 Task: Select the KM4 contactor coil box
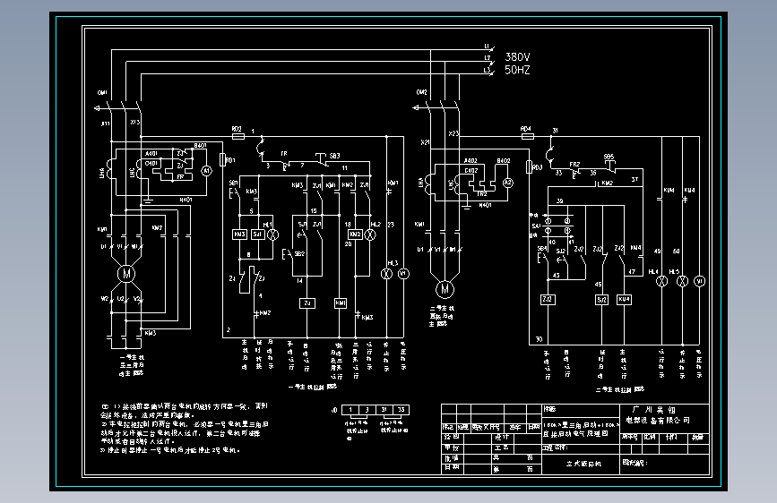(624, 300)
